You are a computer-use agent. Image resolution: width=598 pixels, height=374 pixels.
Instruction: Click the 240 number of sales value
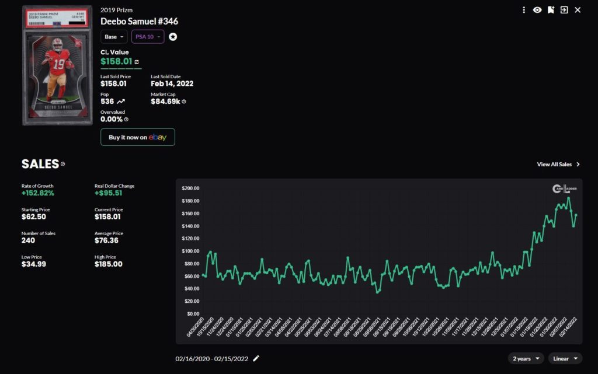[28, 240]
